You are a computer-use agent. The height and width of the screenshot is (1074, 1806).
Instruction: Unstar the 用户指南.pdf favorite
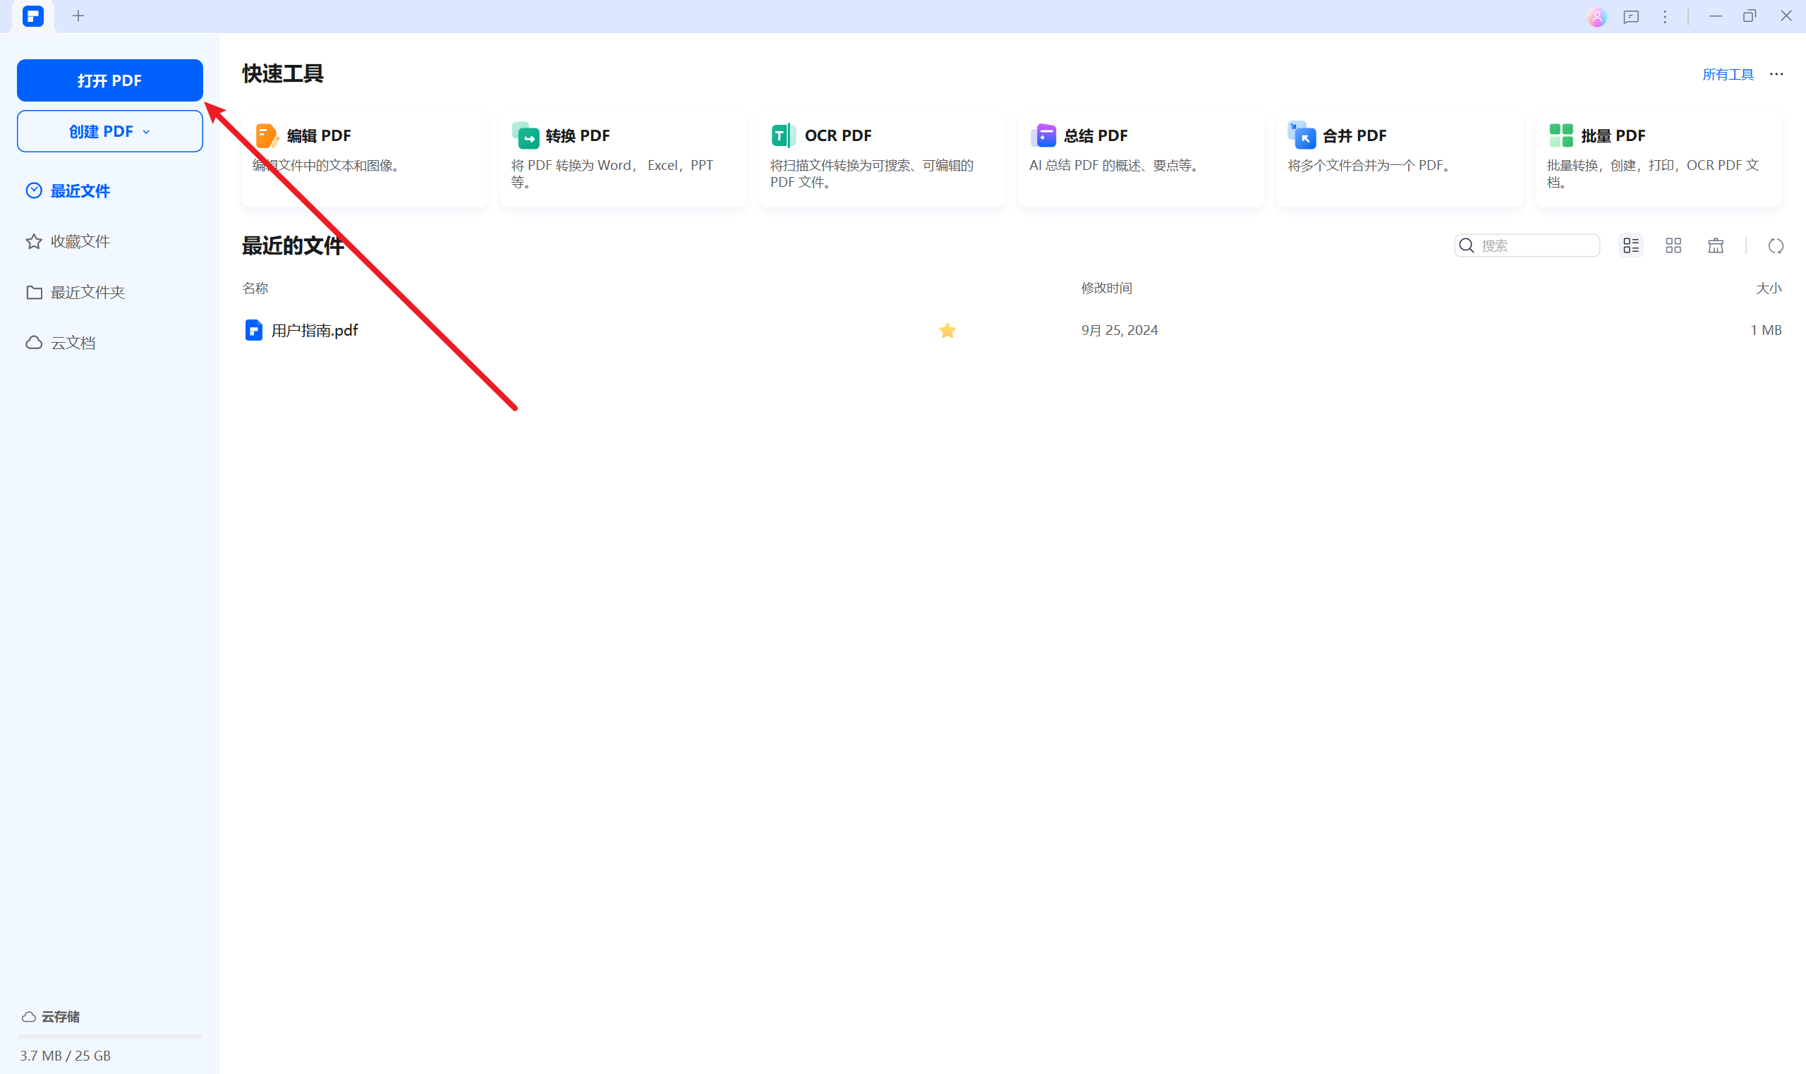click(947, 331)
